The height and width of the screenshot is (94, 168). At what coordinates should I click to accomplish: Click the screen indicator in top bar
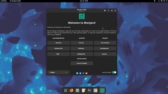[x=162, y=1]
